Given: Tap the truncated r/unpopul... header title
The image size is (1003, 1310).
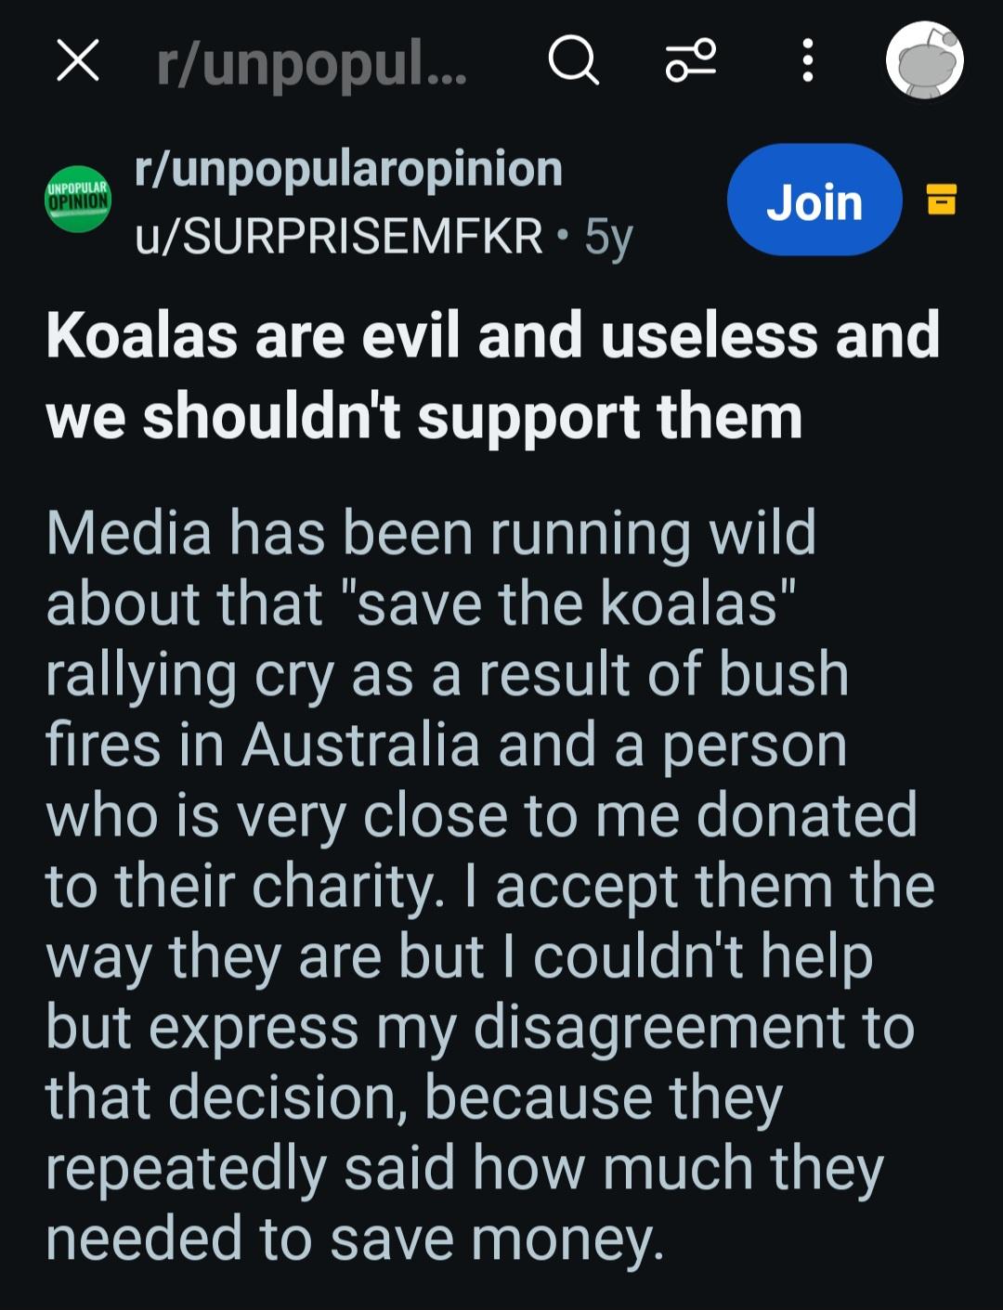Looking at the screenshot, I should click(311, 63).
